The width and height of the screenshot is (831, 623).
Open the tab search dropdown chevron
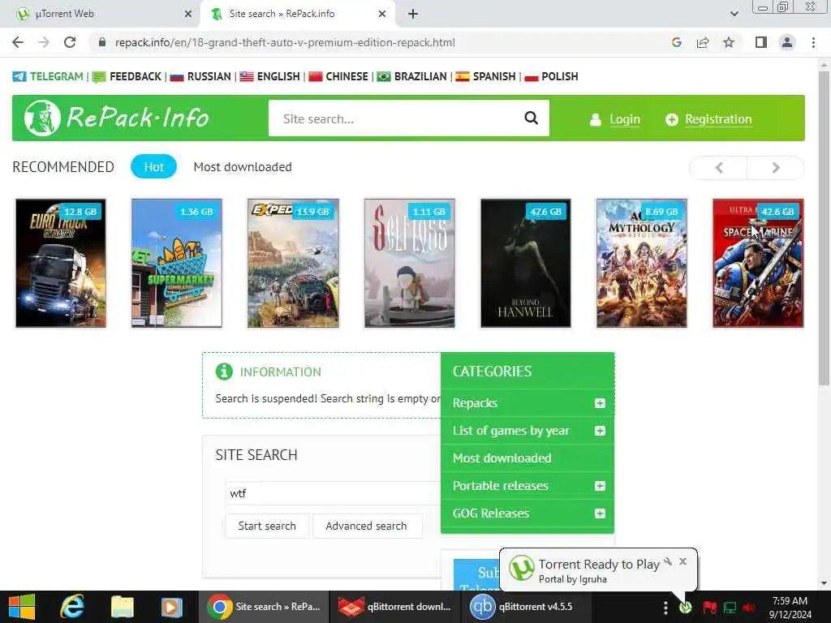[734, 14]
